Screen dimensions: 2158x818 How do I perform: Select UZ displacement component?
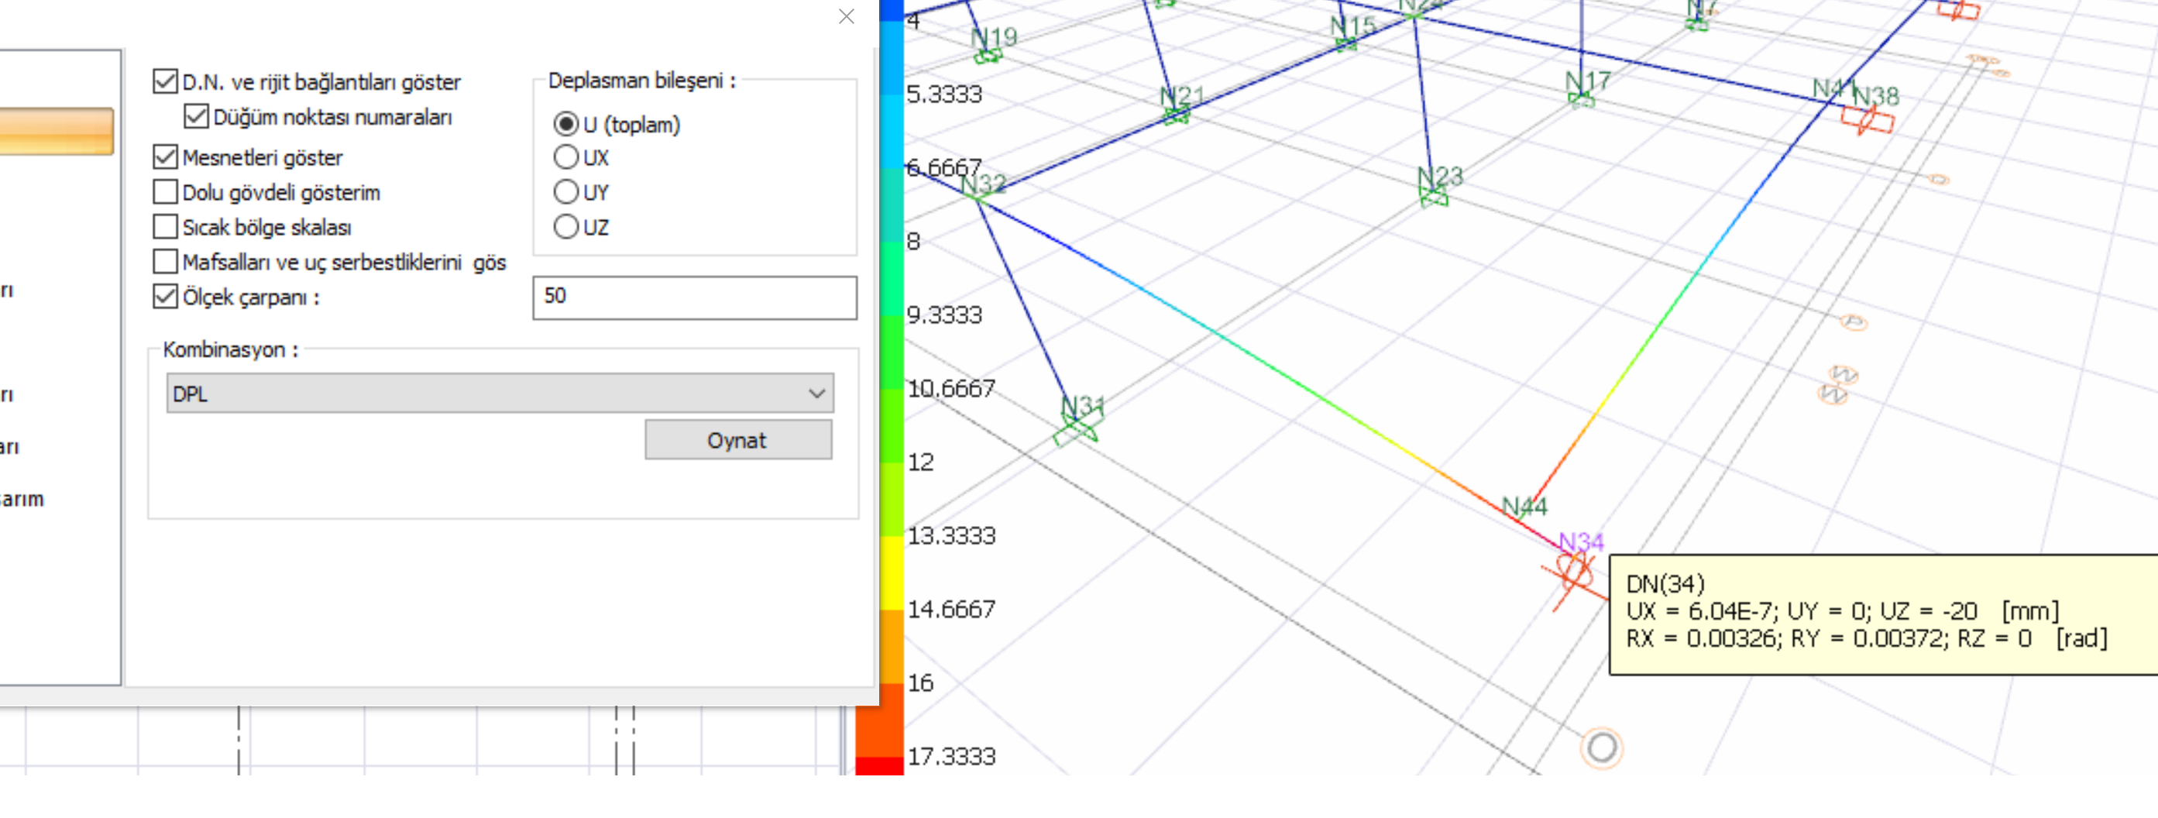pos(566,226)
